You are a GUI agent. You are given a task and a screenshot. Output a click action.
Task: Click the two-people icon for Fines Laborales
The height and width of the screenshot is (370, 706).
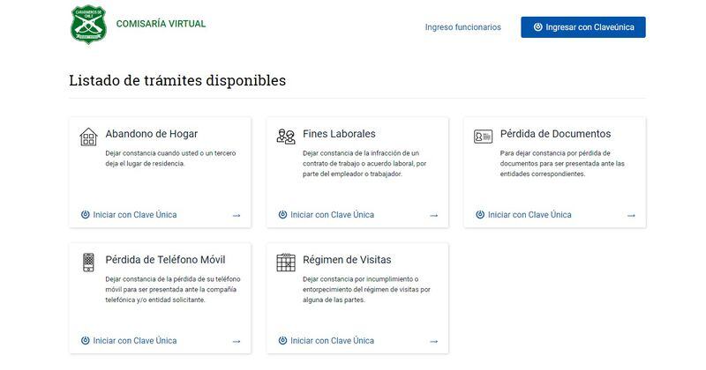point(286,137)
